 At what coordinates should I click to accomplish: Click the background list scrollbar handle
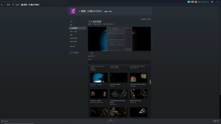click(150, 82)
